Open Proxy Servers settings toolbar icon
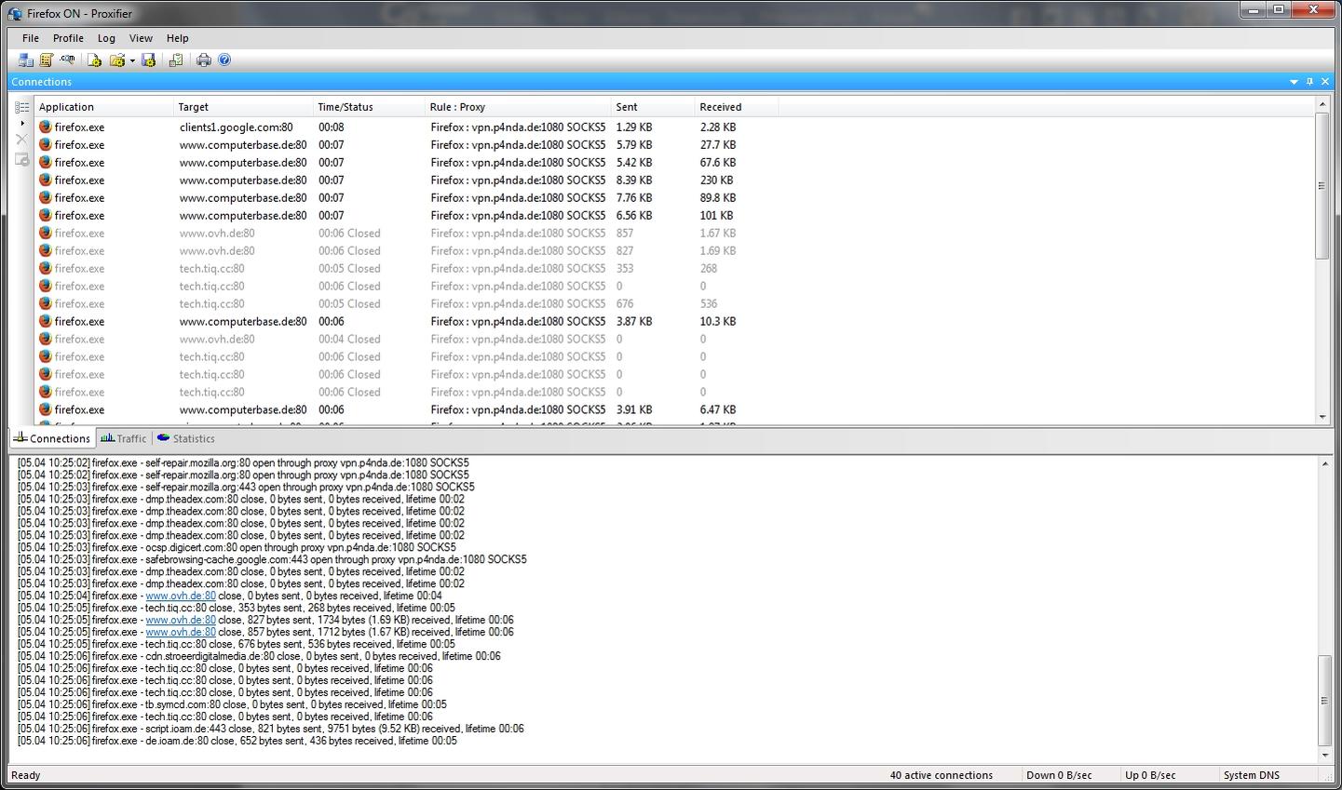1342x790 pixels. pyautogui.click(x=26, y=60)
